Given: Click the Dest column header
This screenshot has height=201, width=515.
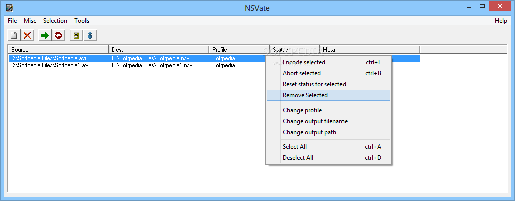Looking at the screenshot, I should 158,50.
